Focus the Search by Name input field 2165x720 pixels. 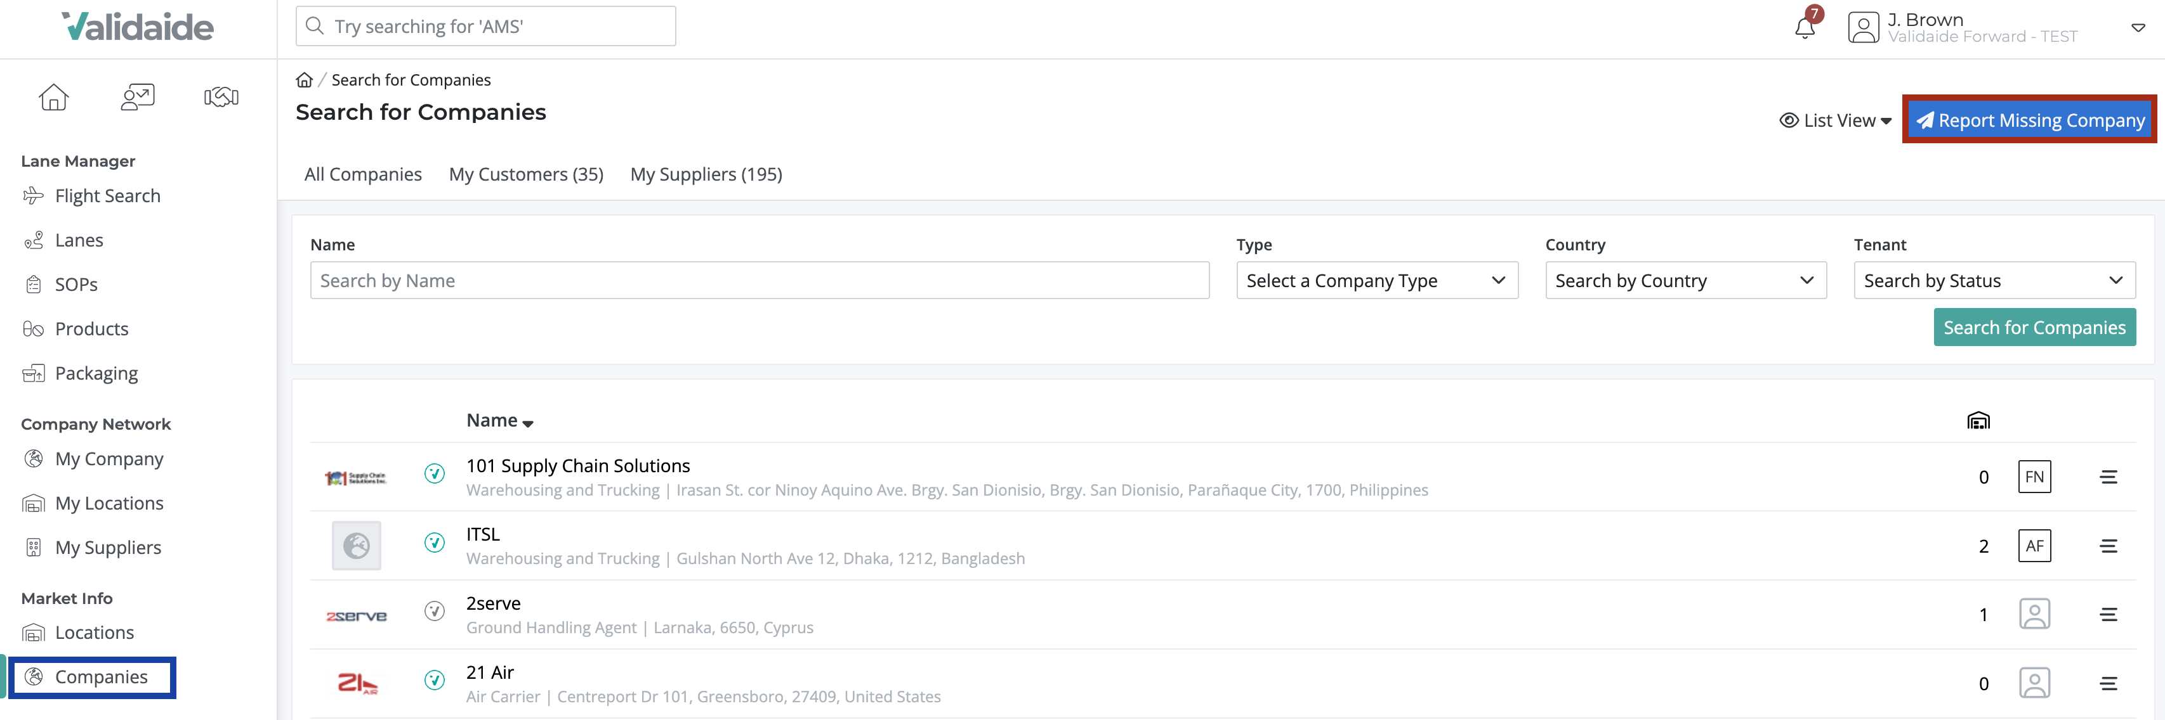pyautogui.click(x=760, y=280)
